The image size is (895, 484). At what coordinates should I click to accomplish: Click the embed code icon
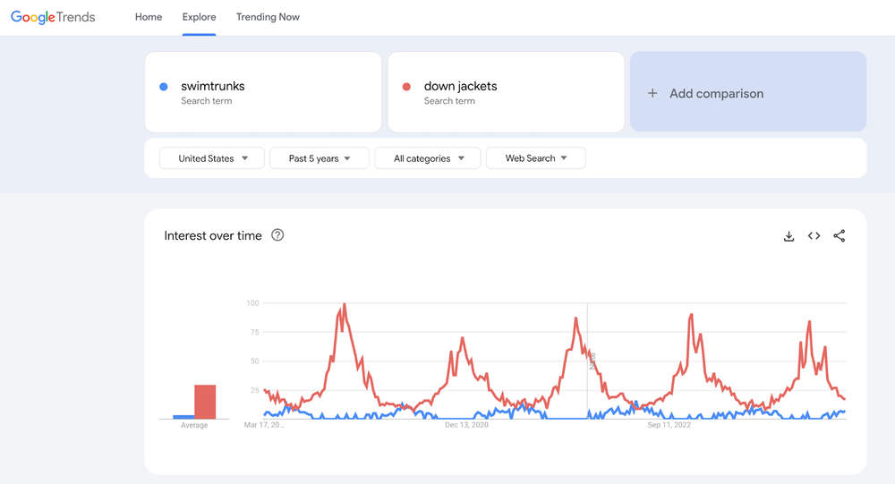click(814, 236)
